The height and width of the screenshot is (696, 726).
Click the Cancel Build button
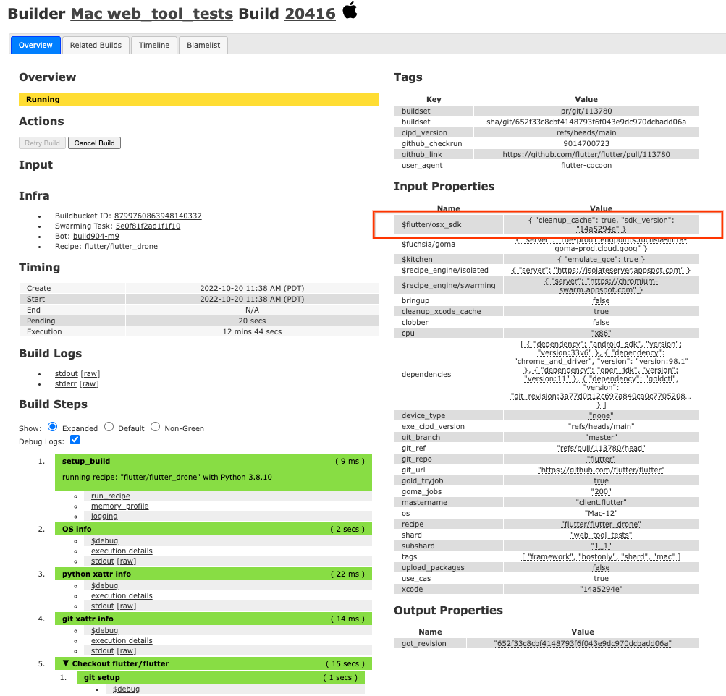pyautogui.click(x=94, y=143)
